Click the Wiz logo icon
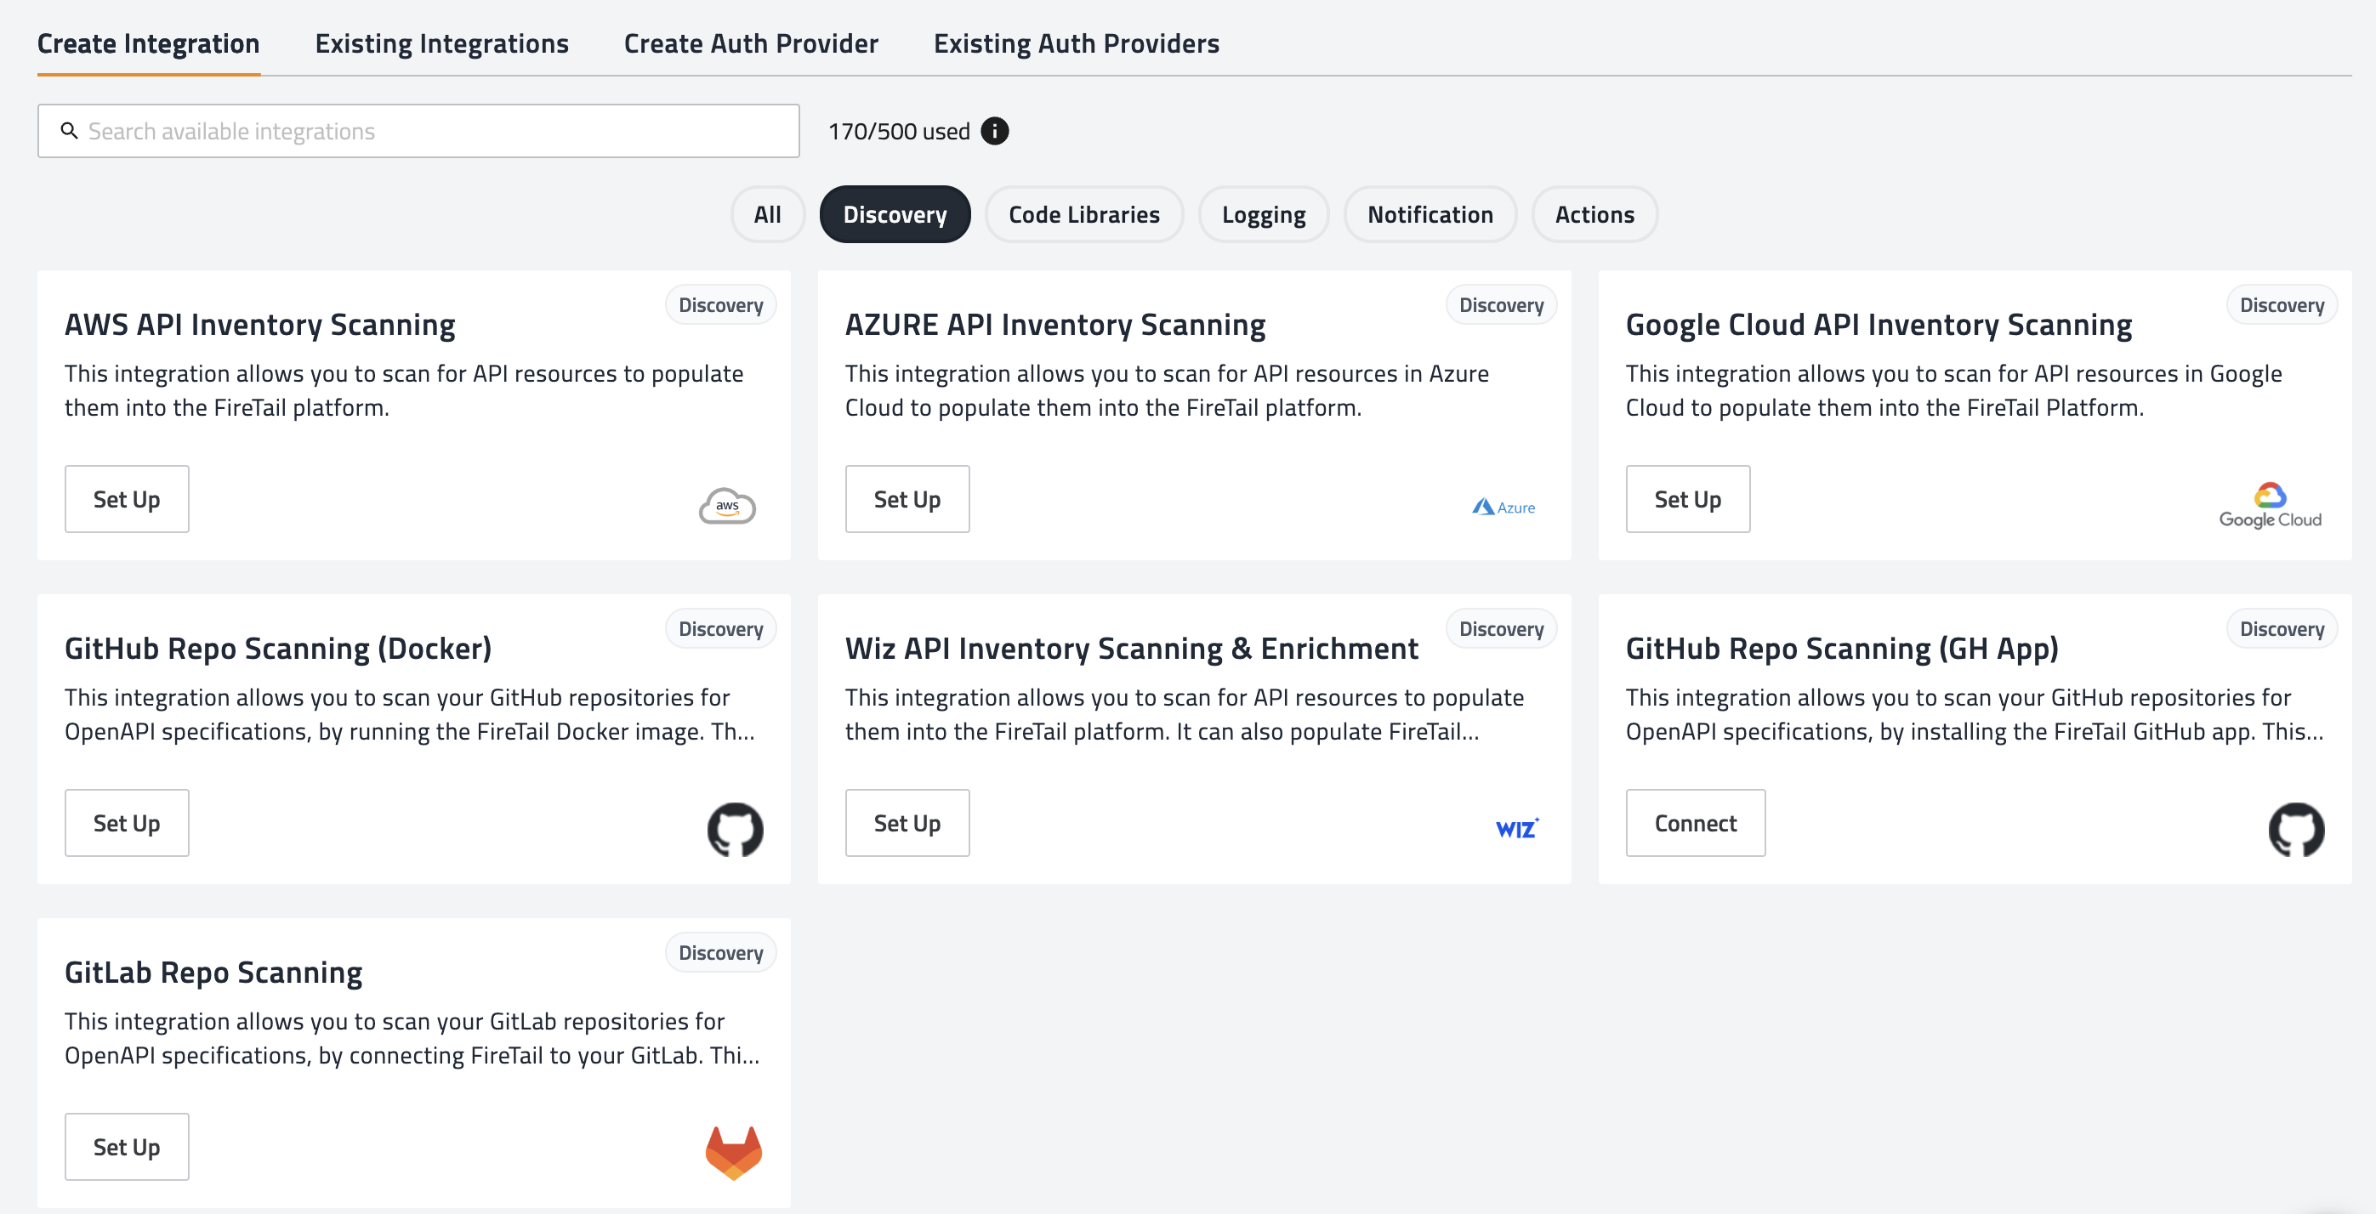The image size is (2376, 1214). tap(1516, 828)
